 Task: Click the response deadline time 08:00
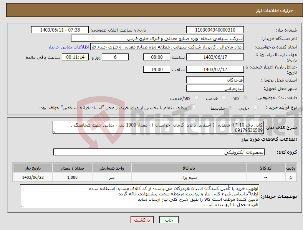pyautogui.click(x=157, y=57)
